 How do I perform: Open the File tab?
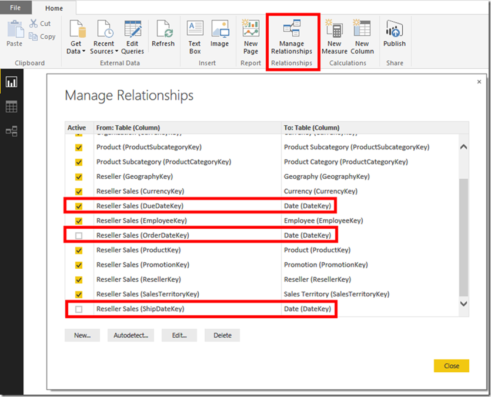(15, 8)
